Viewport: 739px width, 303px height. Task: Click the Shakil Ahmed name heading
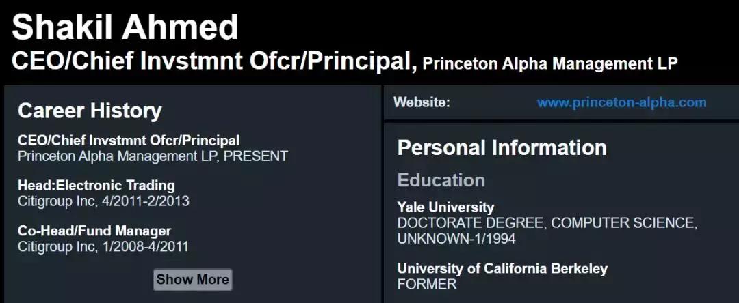pos(125,27)
